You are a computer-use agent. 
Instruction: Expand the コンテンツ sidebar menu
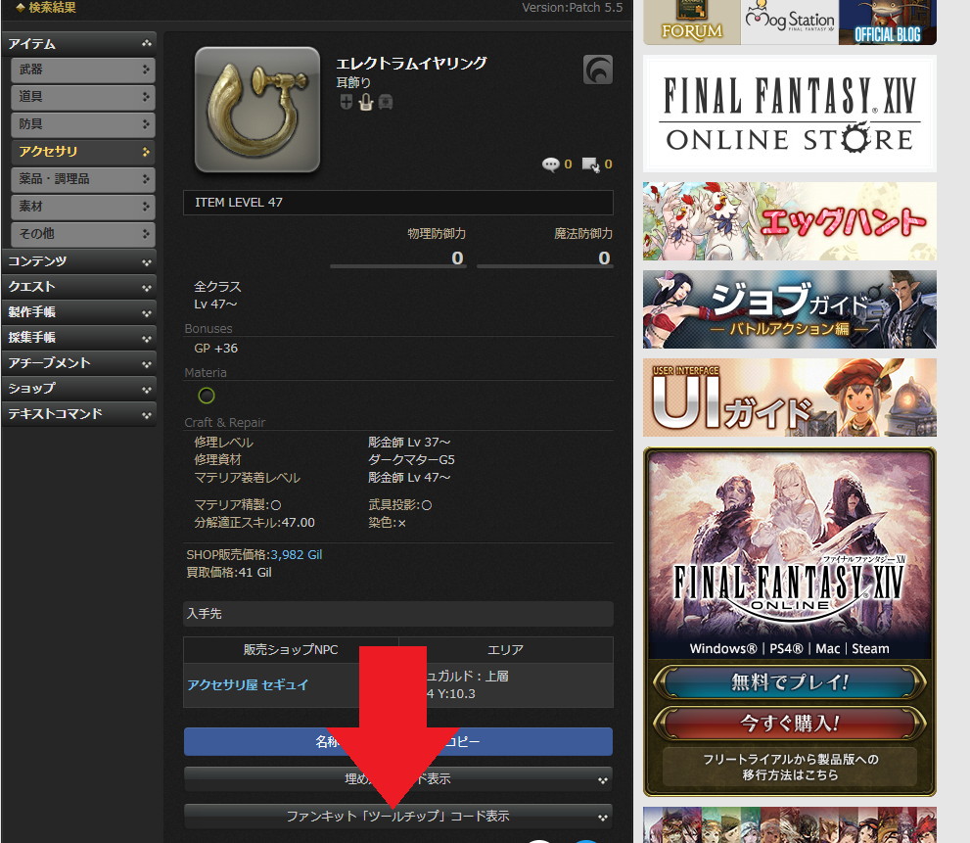(x=78, y=261)
